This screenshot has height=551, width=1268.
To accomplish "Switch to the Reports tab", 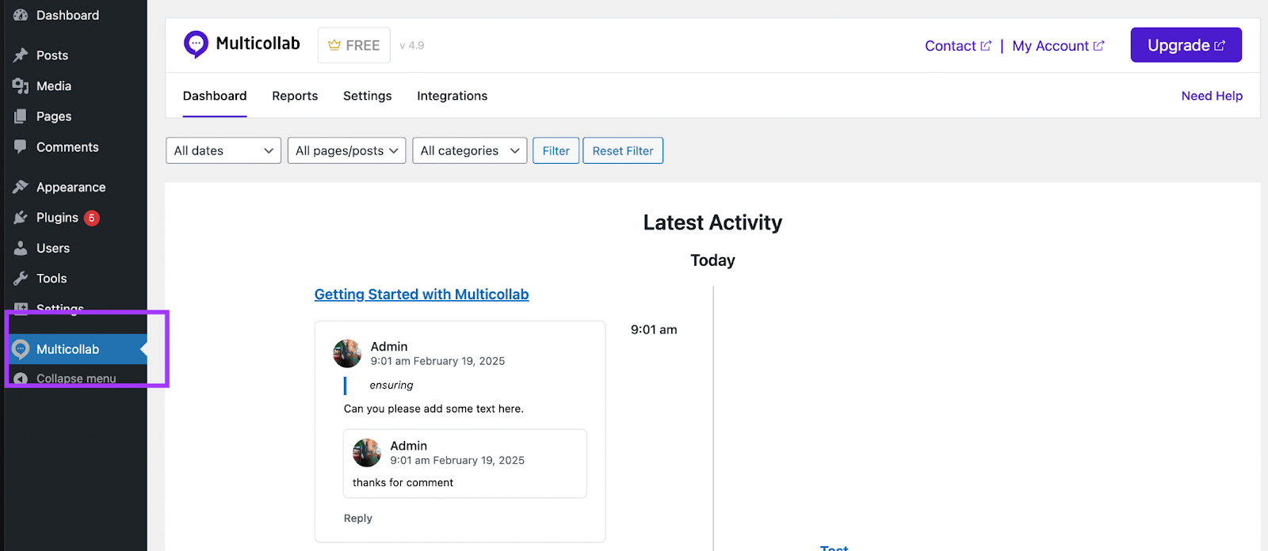I will coord(295,96).
